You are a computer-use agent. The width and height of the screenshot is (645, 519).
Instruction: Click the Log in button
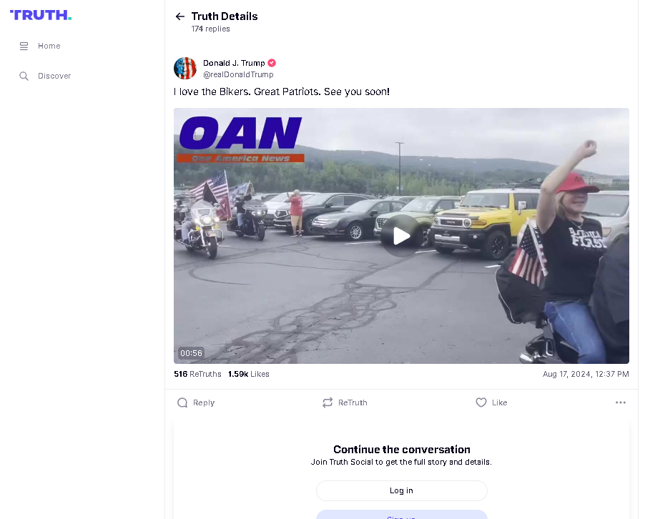(x=401, y=490)
